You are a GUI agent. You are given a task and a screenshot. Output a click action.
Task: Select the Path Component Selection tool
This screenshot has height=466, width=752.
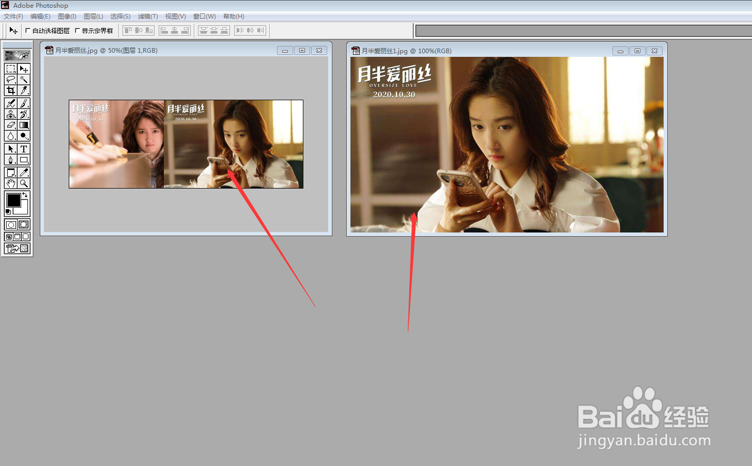(x=11, y=149)
